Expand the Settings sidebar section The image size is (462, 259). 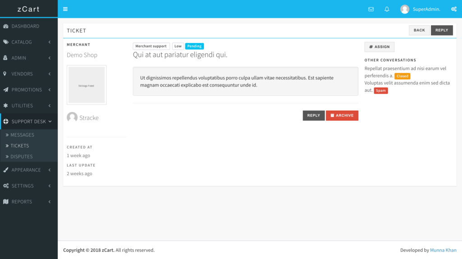point(28,186)
